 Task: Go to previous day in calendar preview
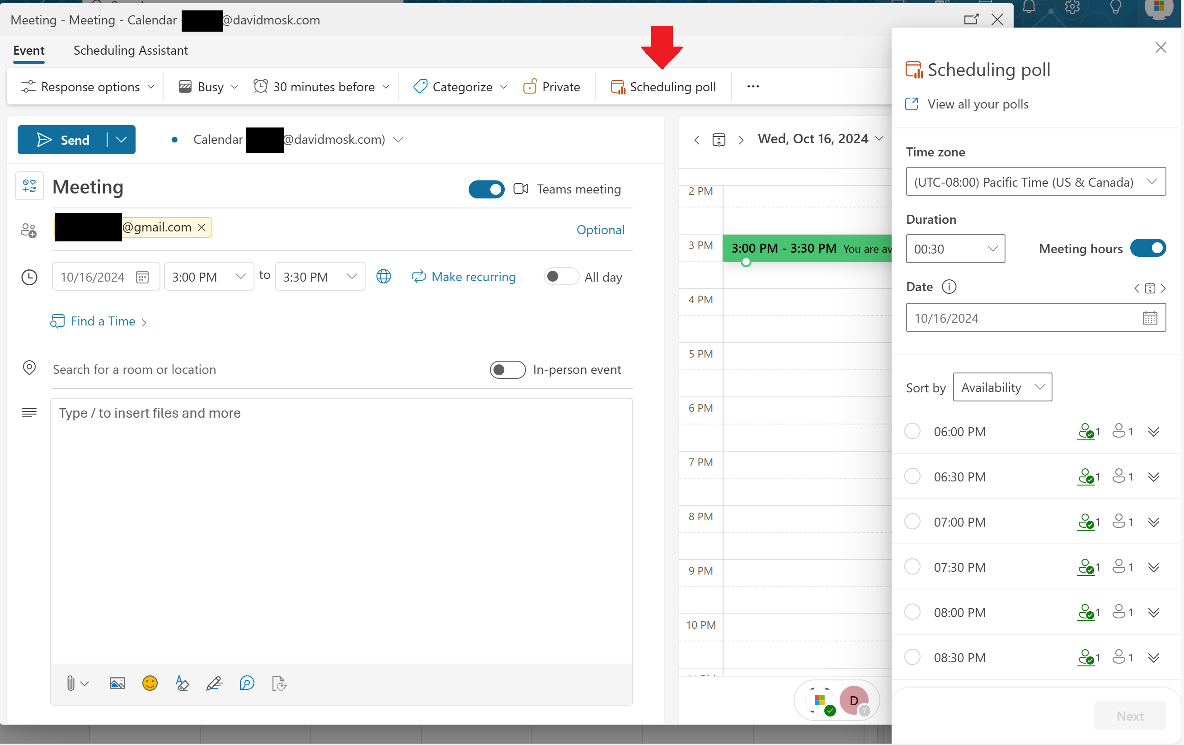pyautogui.click(x=697, y=140)
